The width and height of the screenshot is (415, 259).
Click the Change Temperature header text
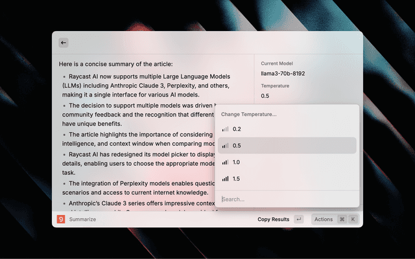click(248, 114)
